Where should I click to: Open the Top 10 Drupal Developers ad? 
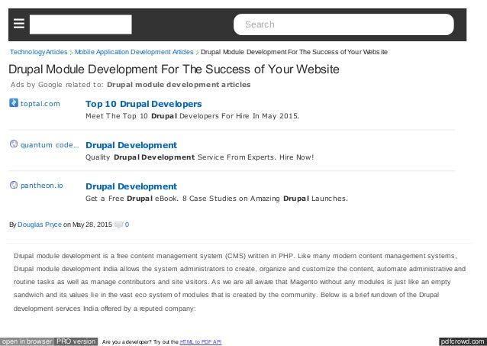pos(144,104)
